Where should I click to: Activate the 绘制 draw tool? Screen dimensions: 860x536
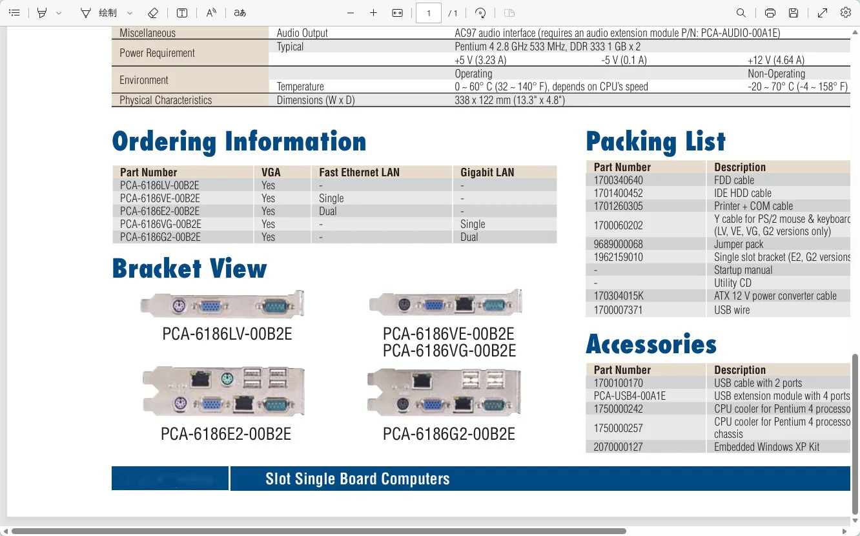point(99,13)
